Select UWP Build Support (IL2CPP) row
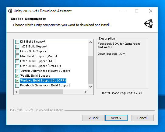 pyautogui.click(x=40, y=66)
